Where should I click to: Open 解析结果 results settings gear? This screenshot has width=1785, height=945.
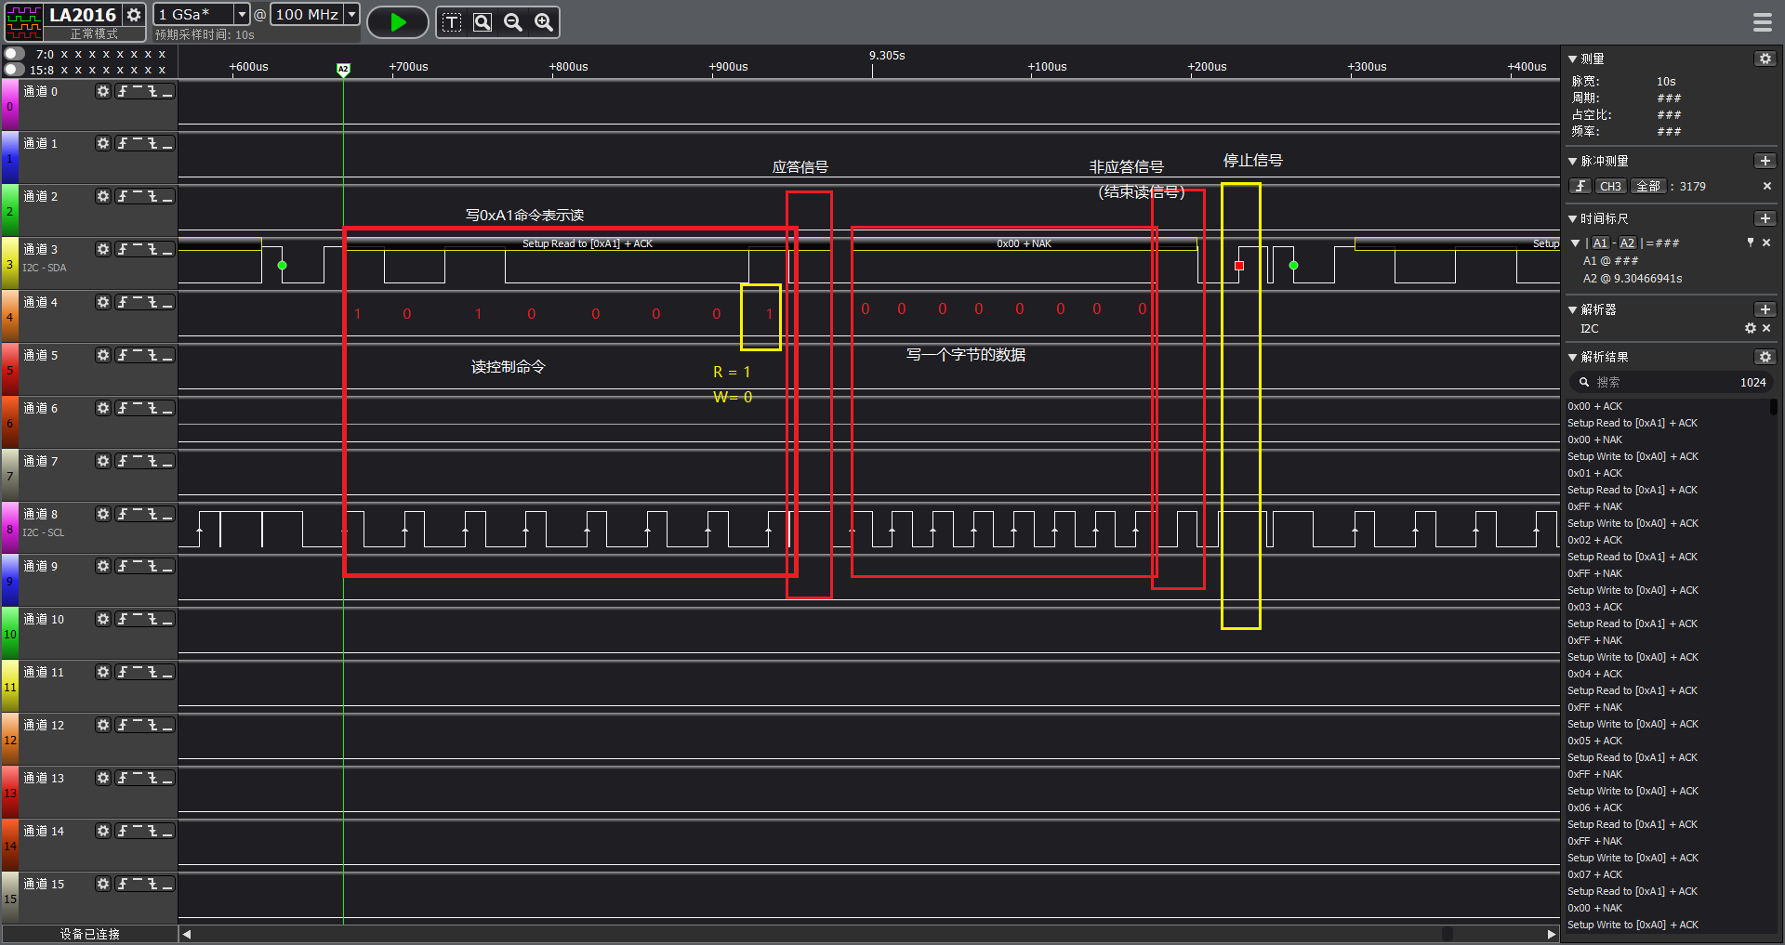[1765, 357]
